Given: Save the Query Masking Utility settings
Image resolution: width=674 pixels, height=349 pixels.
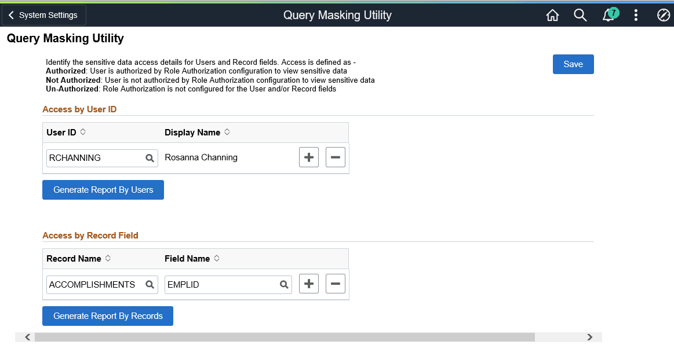Looking at the screenshot, I should [x=573, y=64].
